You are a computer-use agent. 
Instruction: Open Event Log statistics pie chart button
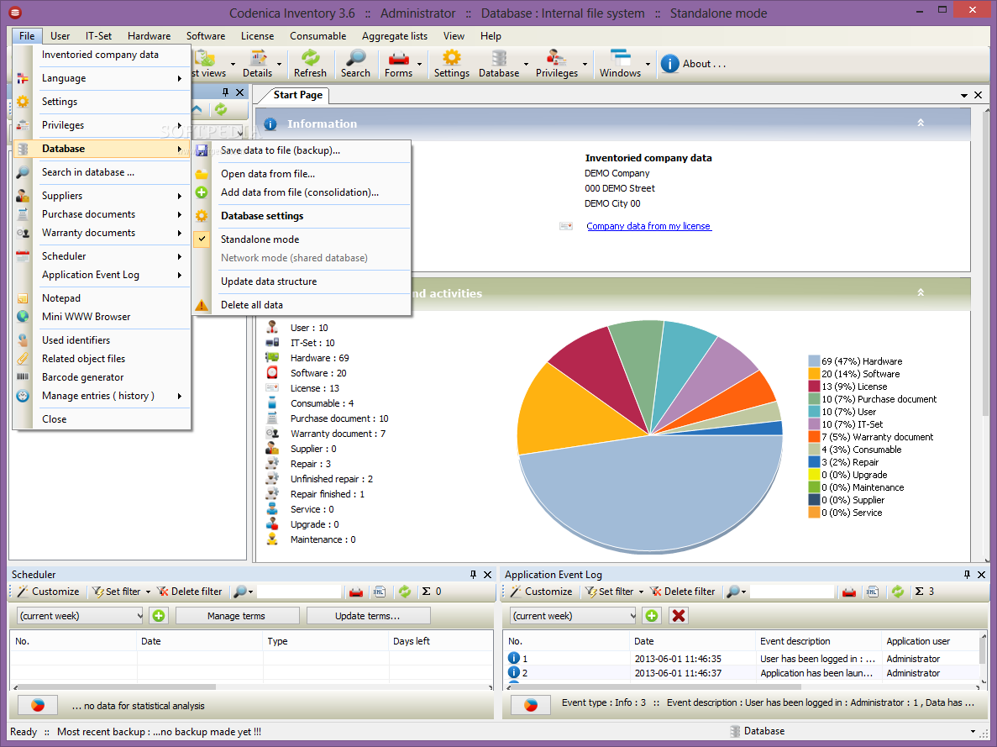point(531,705)
